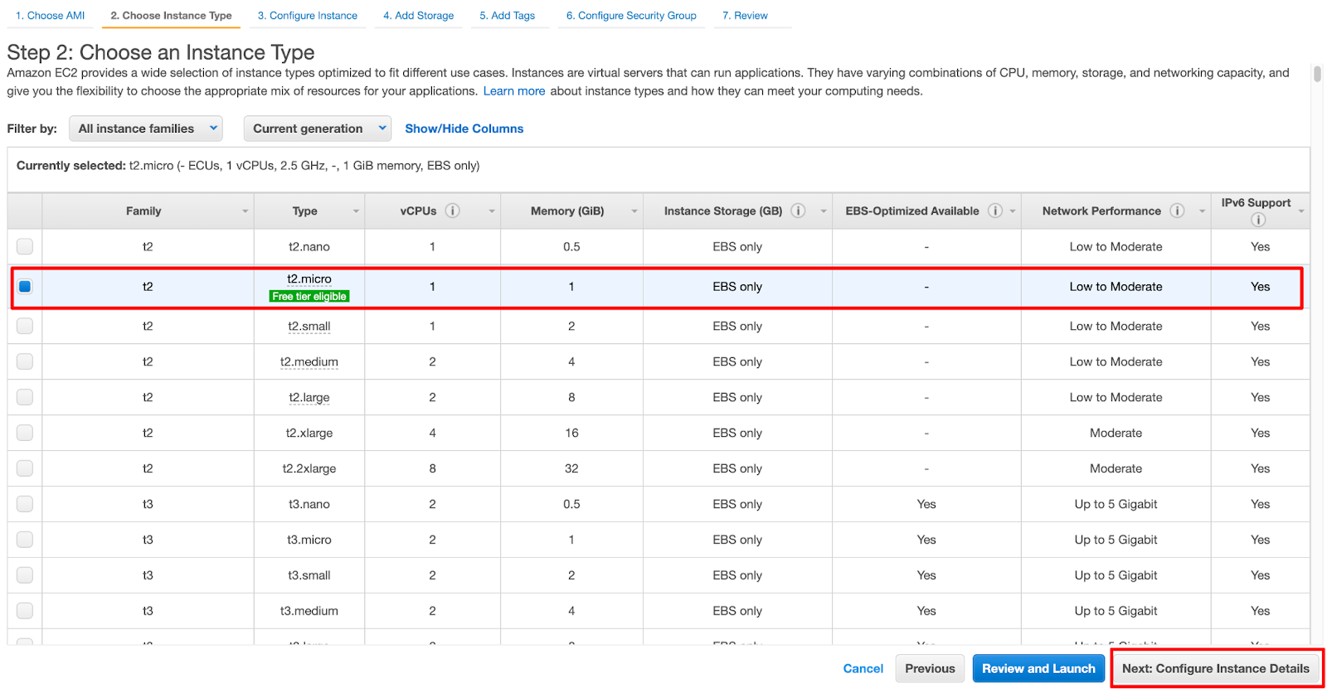Click the t3.nano Up to 5 Gigabit cell
This screenshot has height=693, width=1327.
pos(1116,504)
